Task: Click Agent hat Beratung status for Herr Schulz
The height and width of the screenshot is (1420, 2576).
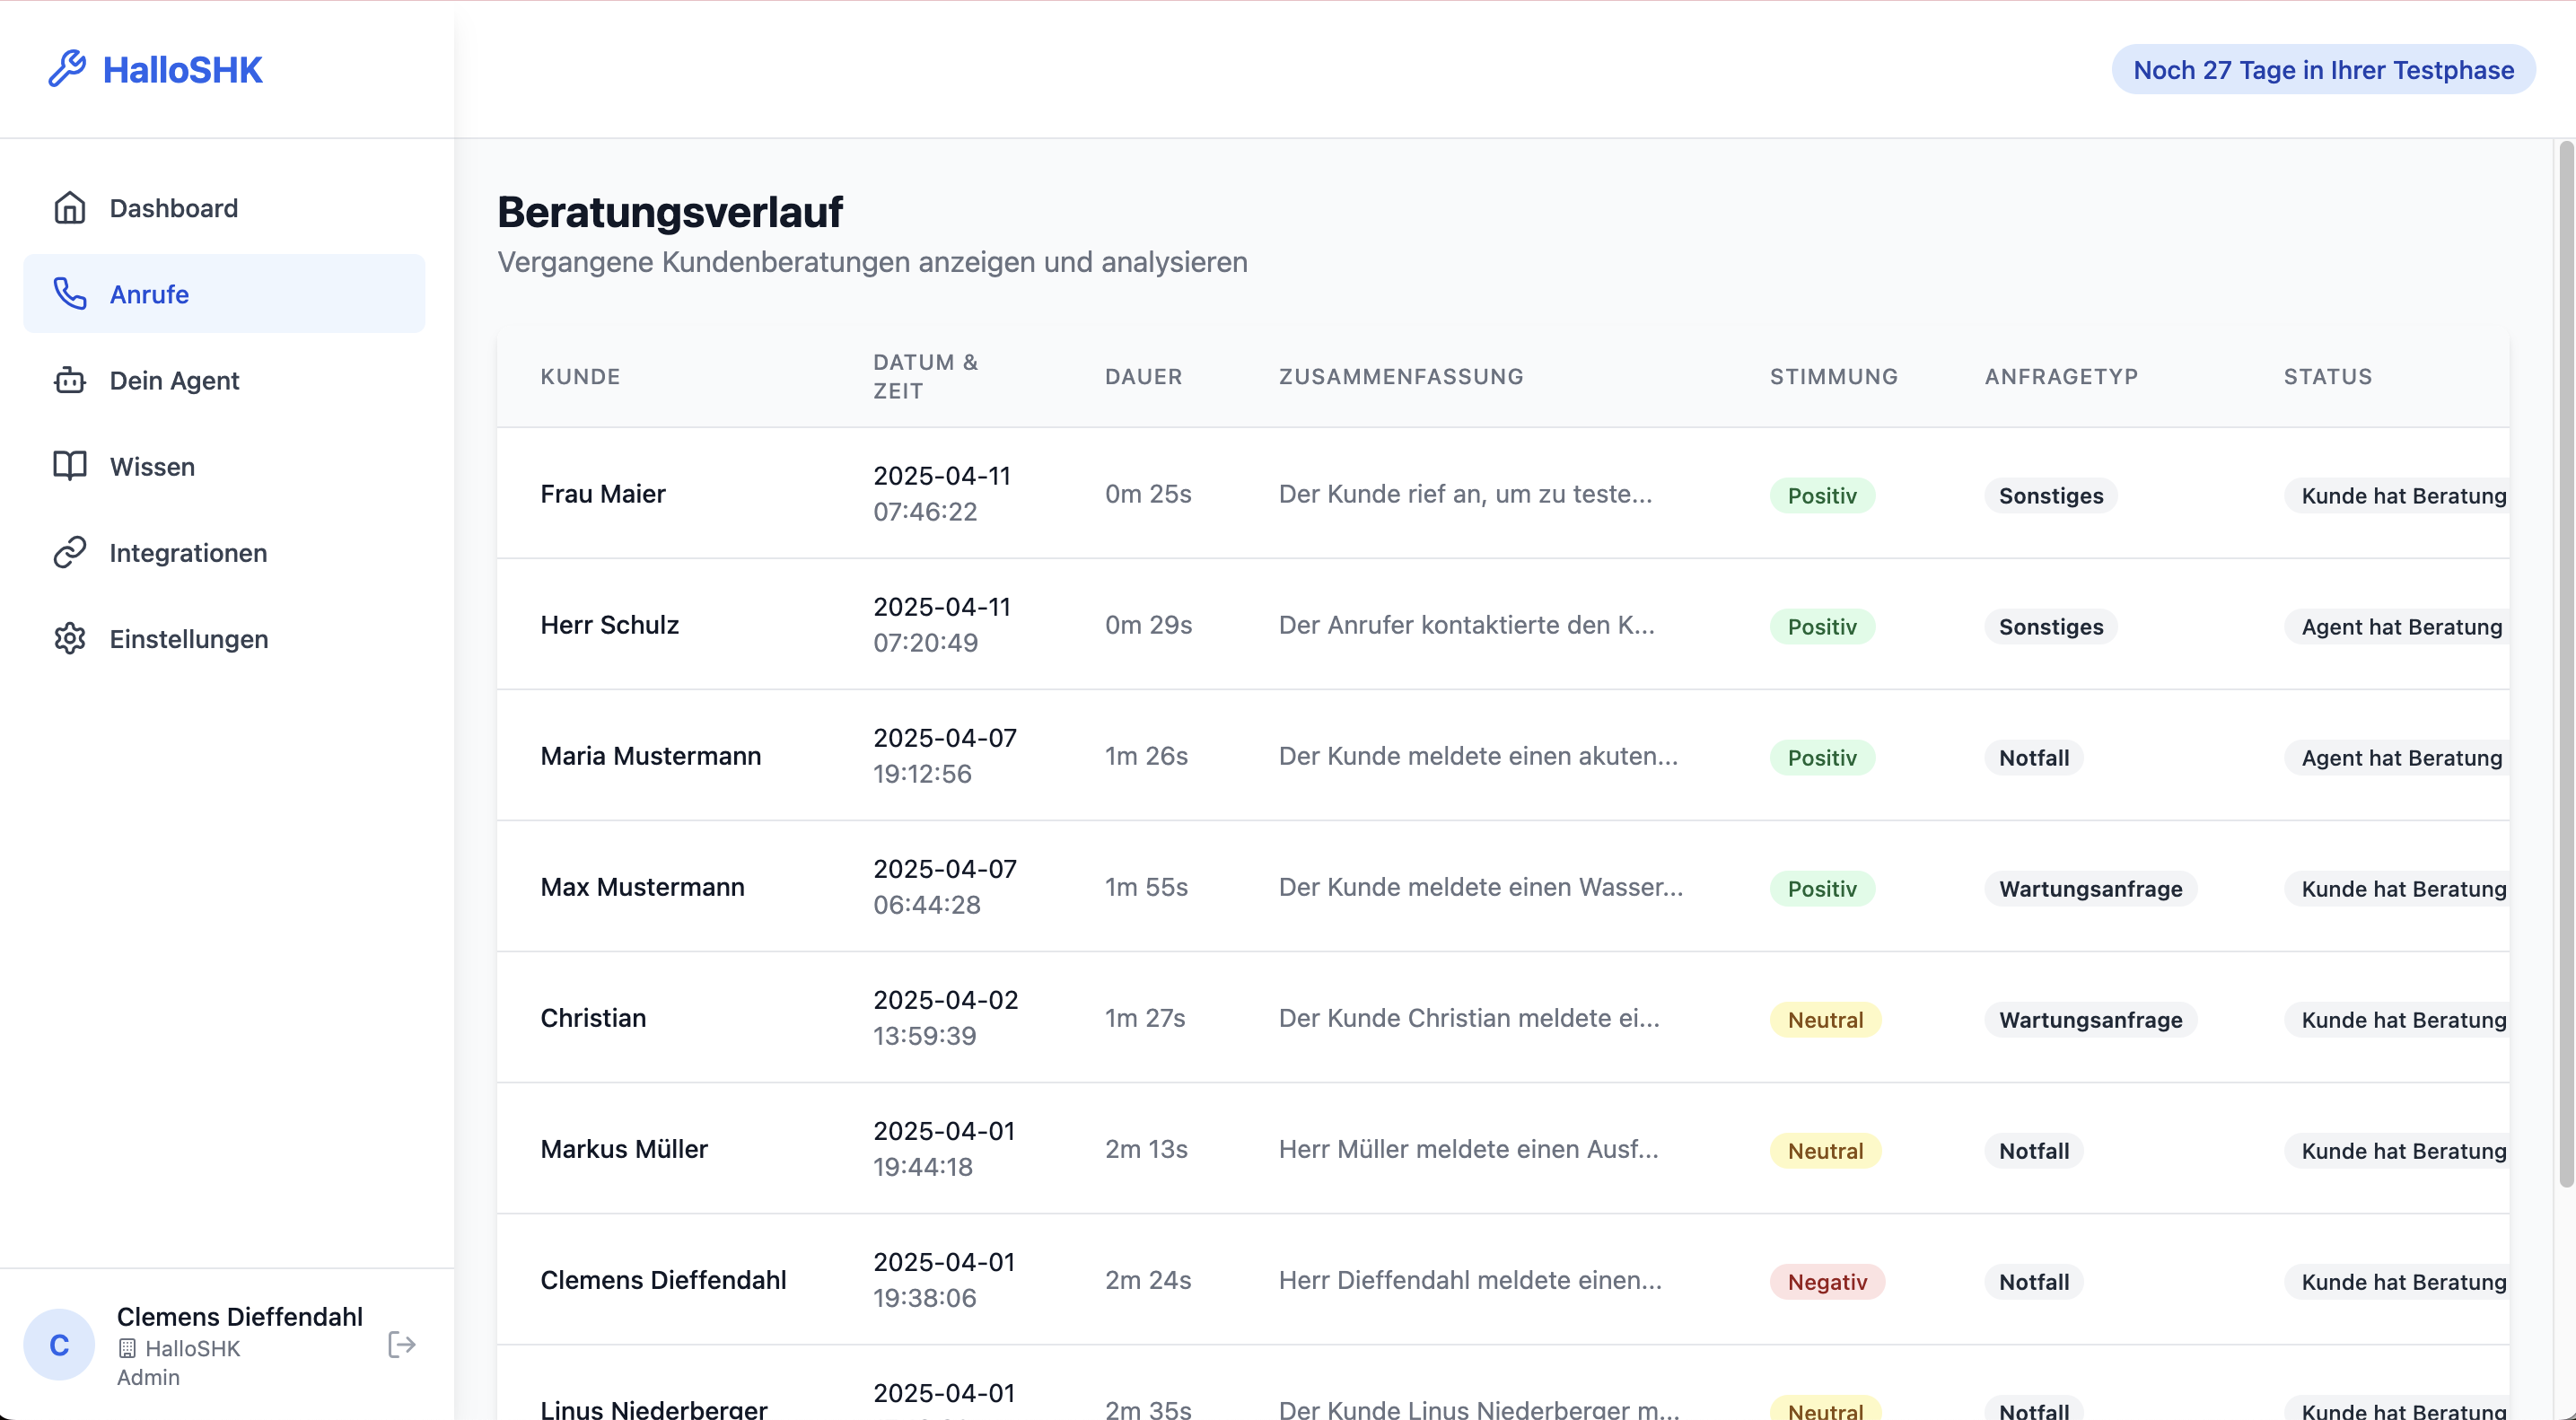Action: (2397, 626)
